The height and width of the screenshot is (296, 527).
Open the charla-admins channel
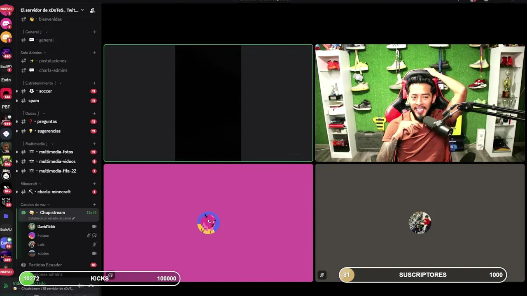coord(58,70)
